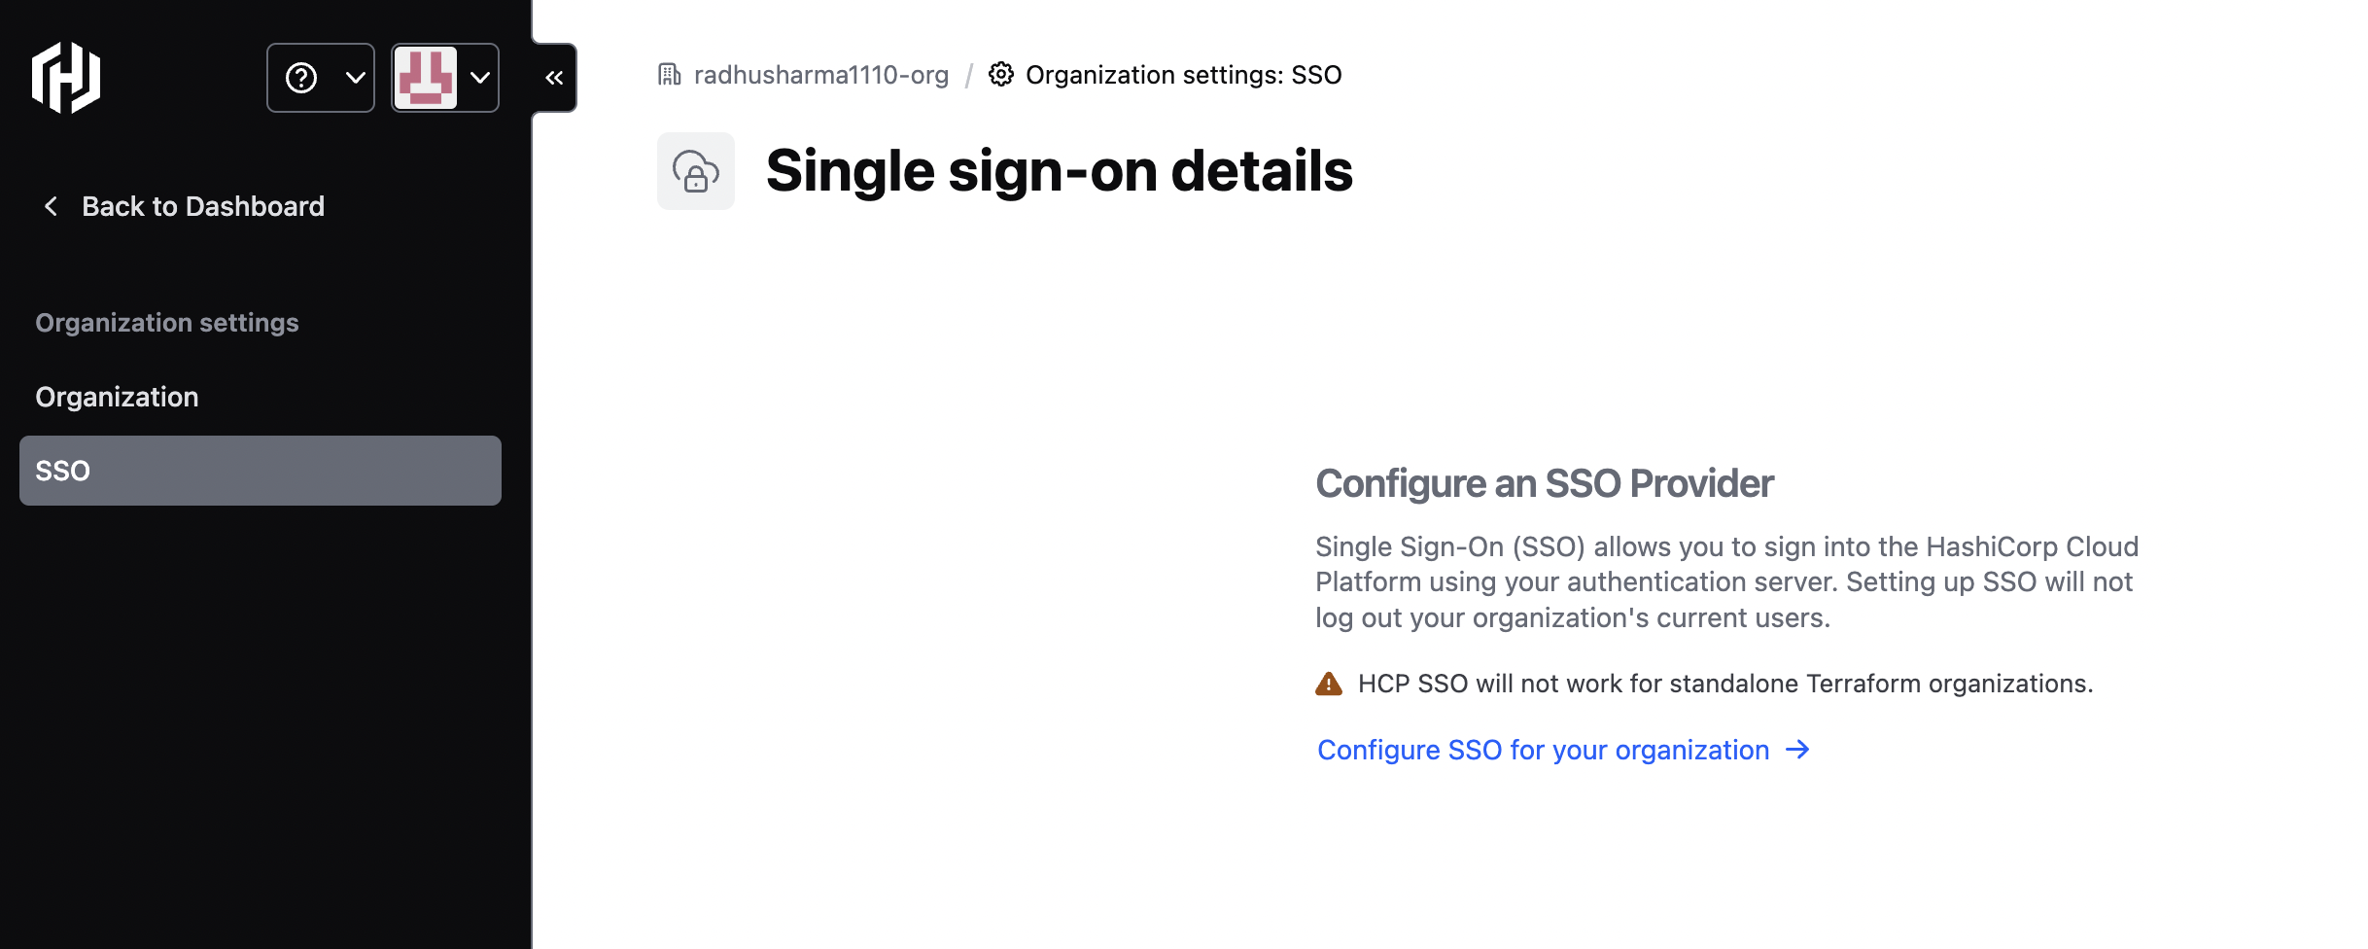
Task: Click the Organization settings: SSO breadcrumb
Action: coord(1183,75)
